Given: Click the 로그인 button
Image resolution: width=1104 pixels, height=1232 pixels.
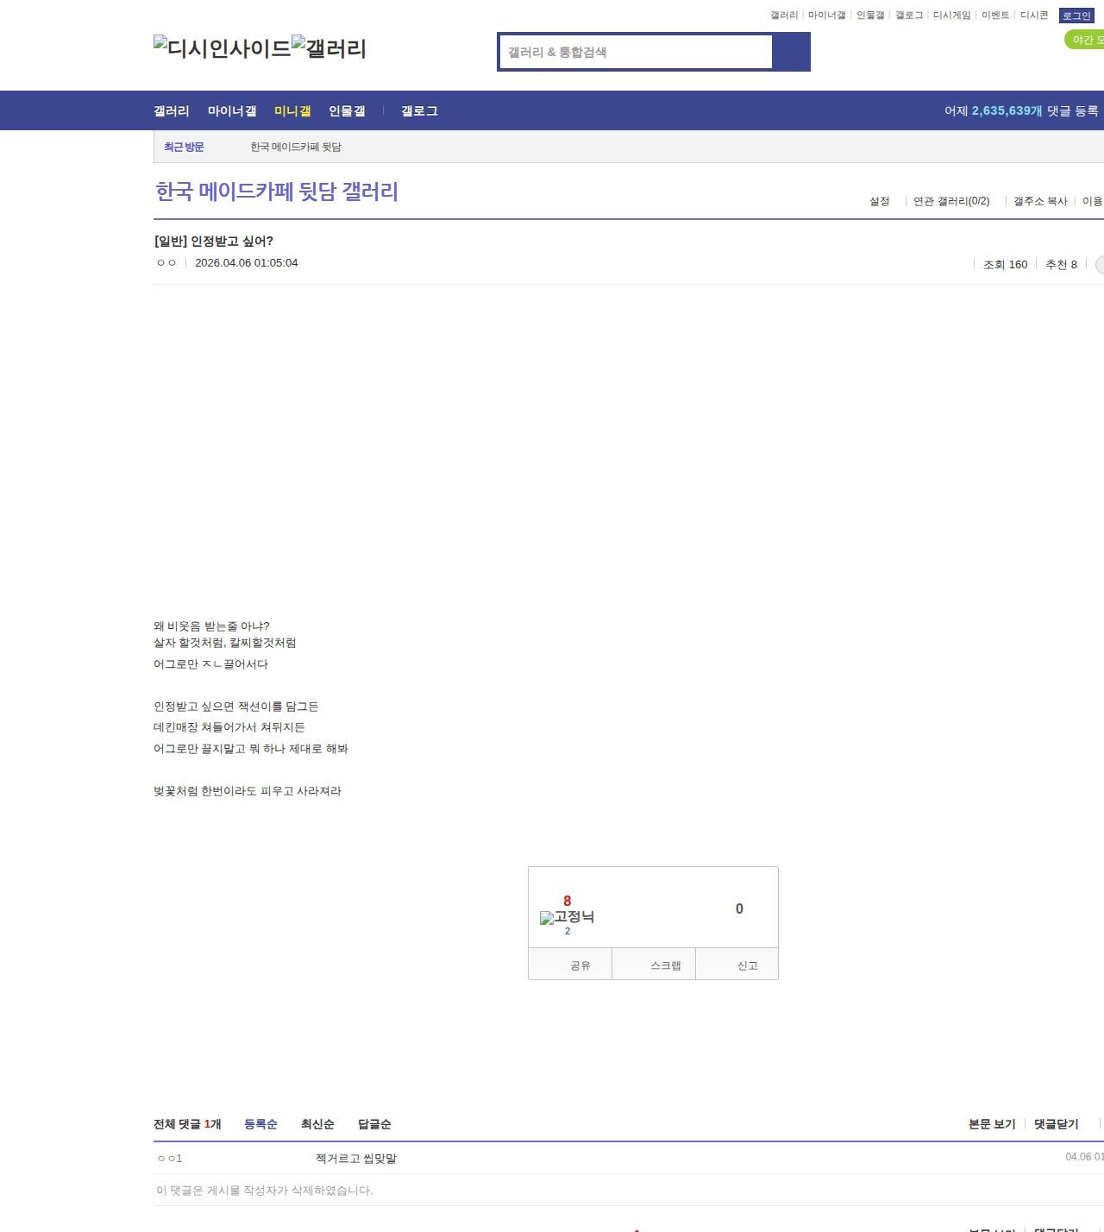Looking at the screenshot, I should 1076,16.
